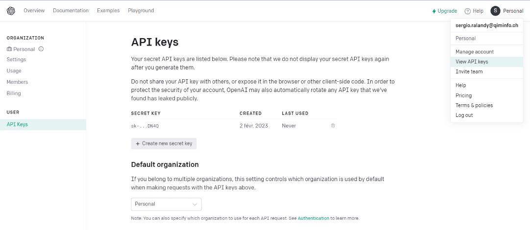
Task: Select Usage in the organization sidebar
Action: [x=14, y=70]
